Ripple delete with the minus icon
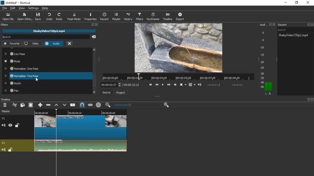This screenshot has height=176, width=314. (x=48, y=105)
